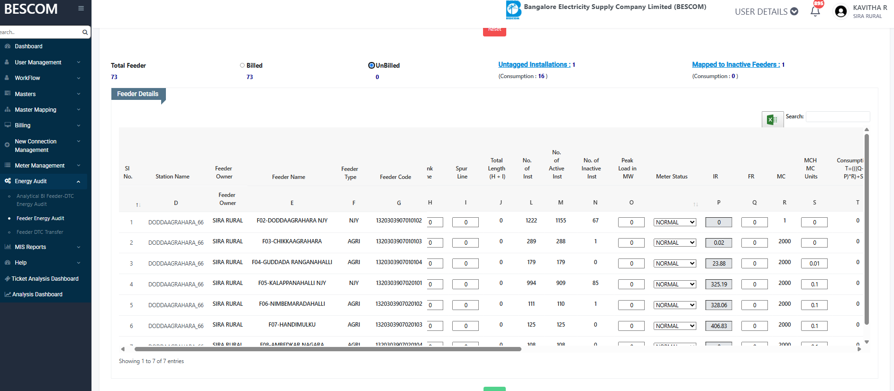Open Analysis Dashboard link
Image resolution: width=894 pixels, height=391 pixels.
[x=37, y=294]
